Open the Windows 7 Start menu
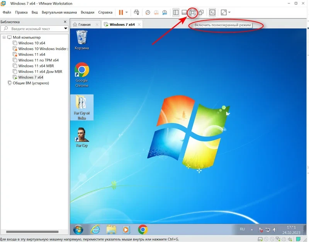Image resolution: width=309 pixels, height=242 pixels. pos(78,230)
